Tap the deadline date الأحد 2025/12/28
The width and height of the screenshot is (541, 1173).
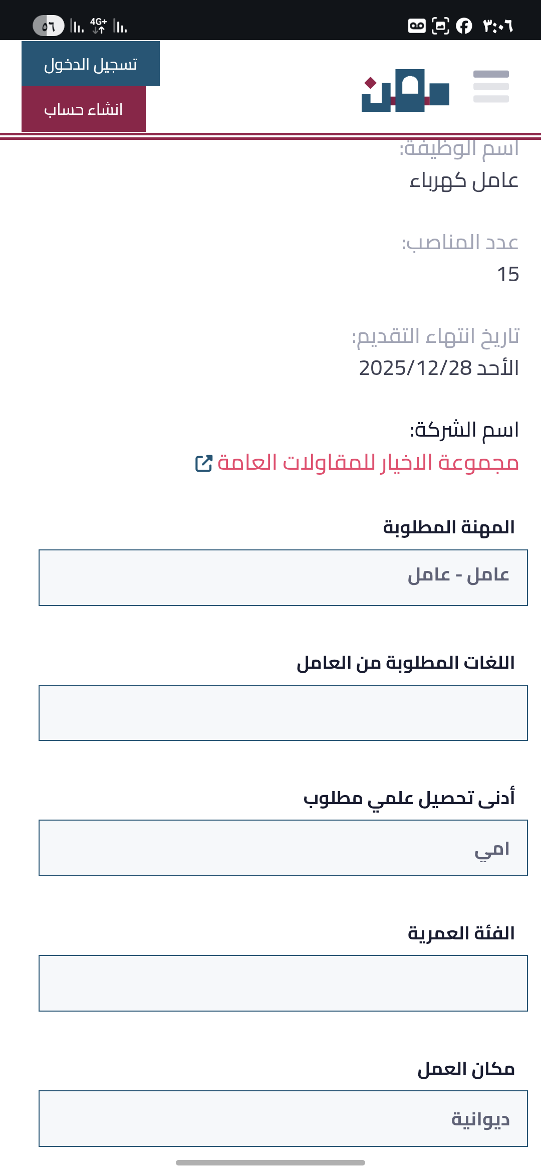point(439,368)
